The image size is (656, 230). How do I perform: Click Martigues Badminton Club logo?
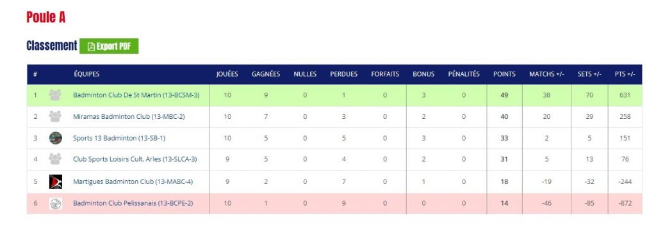tap(55, 181)
